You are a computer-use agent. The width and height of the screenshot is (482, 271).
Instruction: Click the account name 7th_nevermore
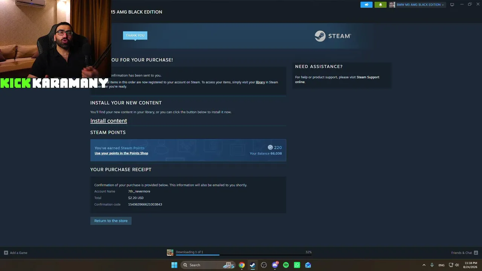[139, 191]
